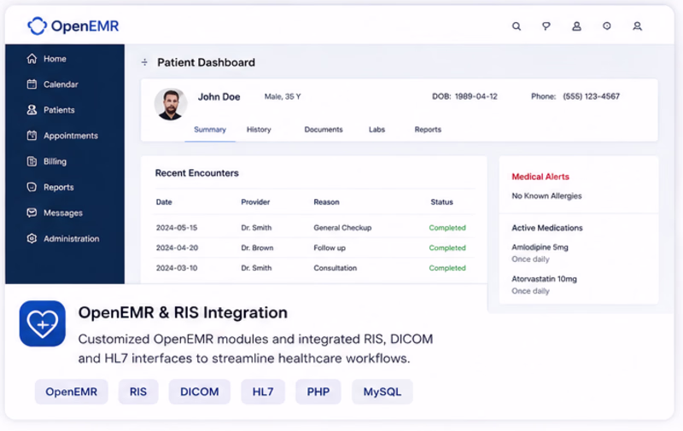This screenshot has width=683, height=431.
Task: Click the Messages envelope icon
Action: 32,213
